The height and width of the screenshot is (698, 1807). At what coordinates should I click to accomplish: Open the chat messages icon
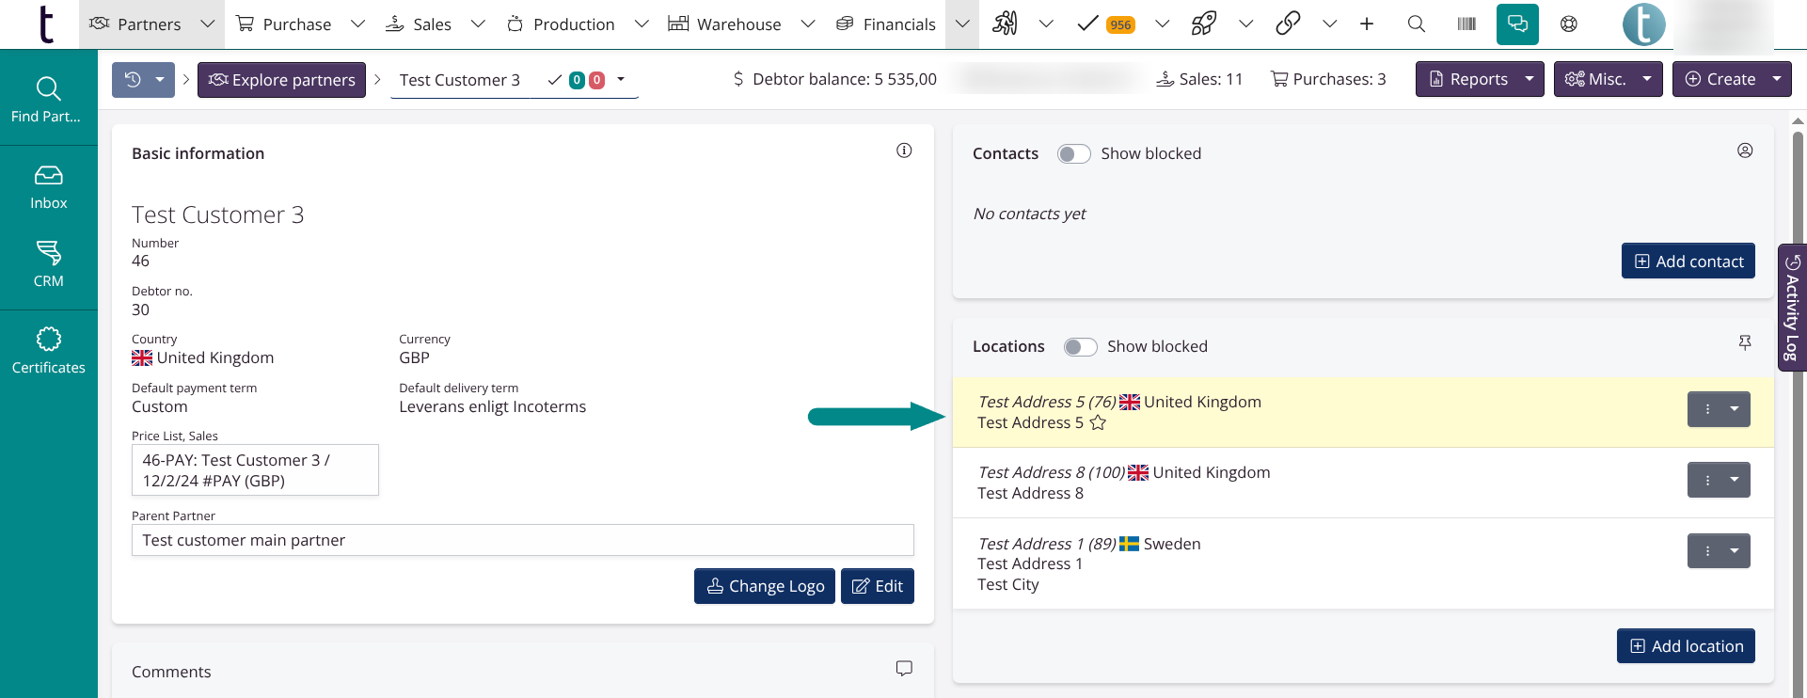(1517, 24)
